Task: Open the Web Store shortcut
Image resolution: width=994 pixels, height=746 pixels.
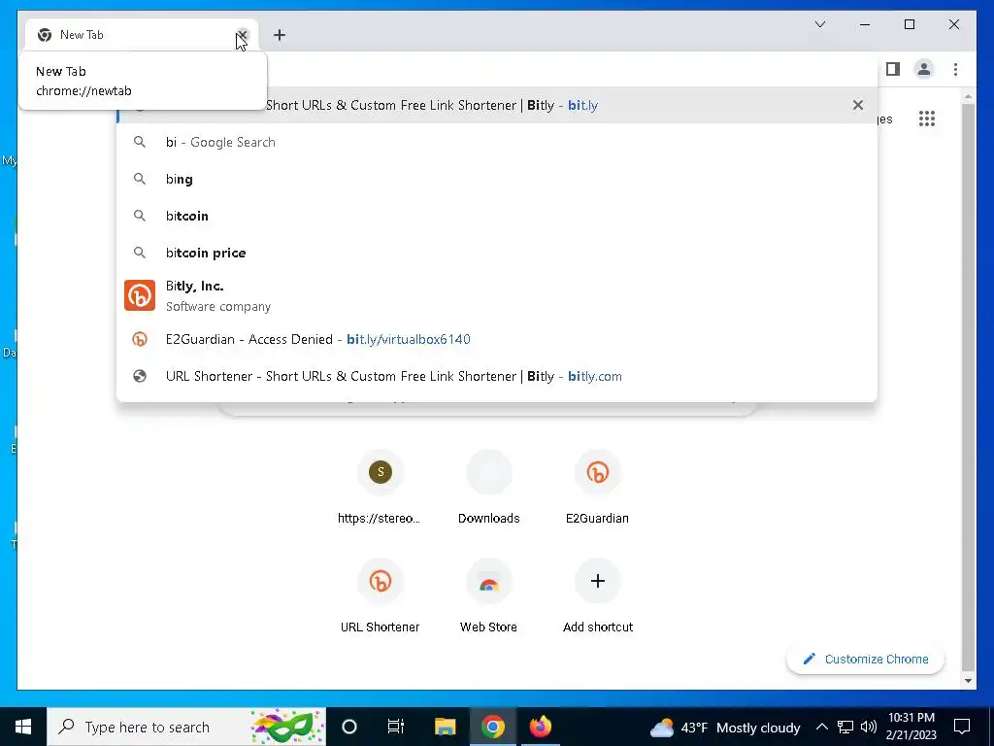Action: pyautogui.click(x=489, y=596)
